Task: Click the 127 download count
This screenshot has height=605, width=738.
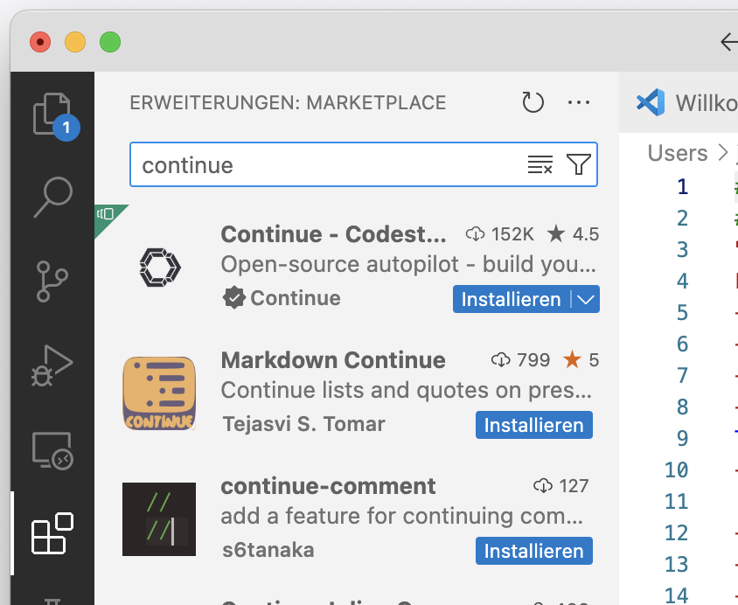Action: pyautogui.click(x=561, y=486)
